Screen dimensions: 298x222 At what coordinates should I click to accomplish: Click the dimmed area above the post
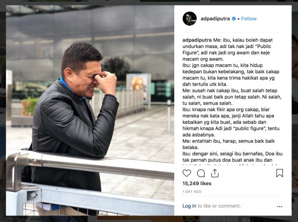(x=149, y=3)
